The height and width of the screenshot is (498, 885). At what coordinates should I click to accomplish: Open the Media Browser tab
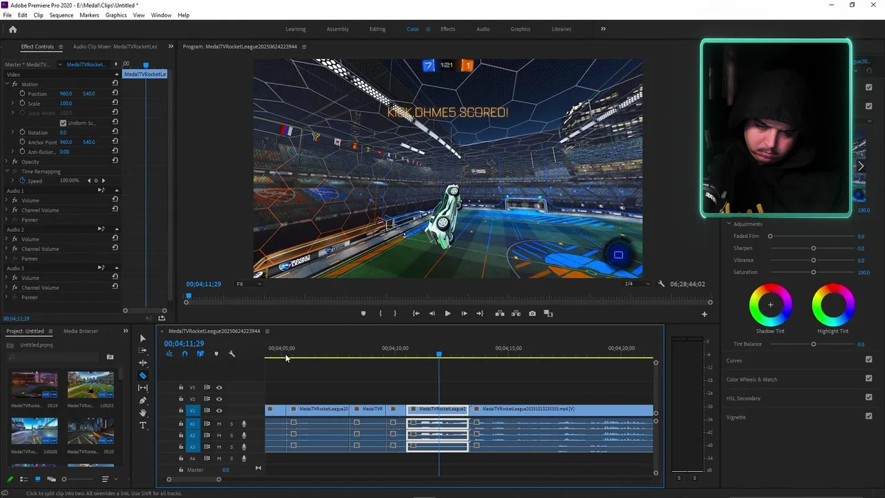point(81,331)
